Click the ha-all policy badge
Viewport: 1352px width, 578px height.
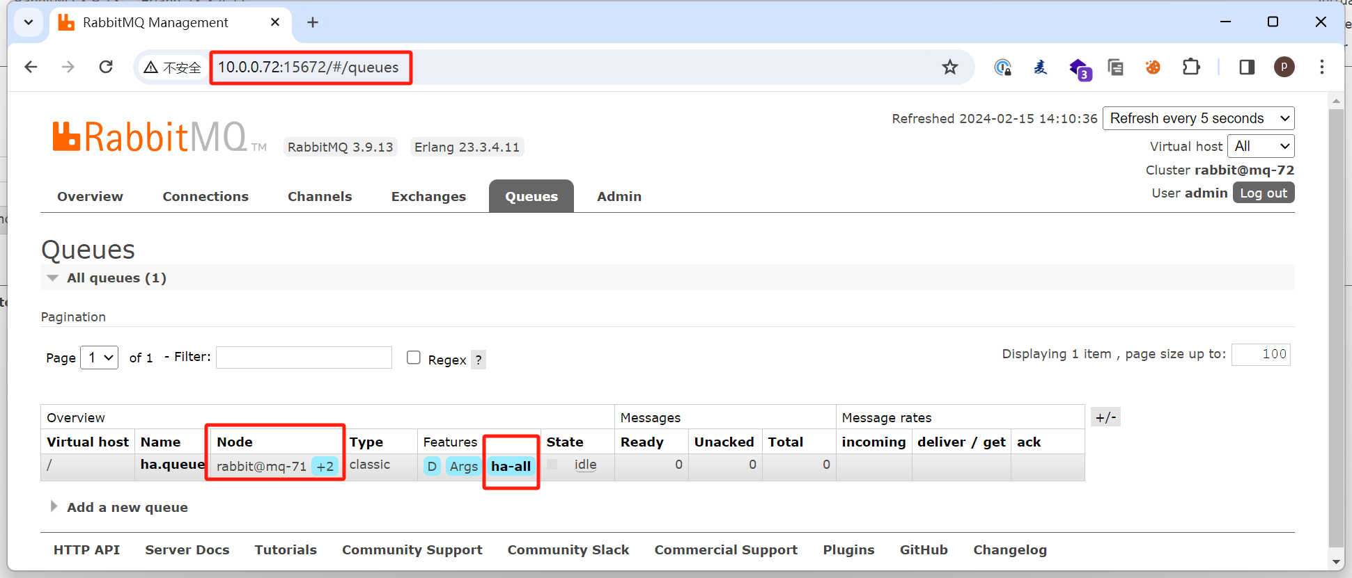[x=511, y=466]
